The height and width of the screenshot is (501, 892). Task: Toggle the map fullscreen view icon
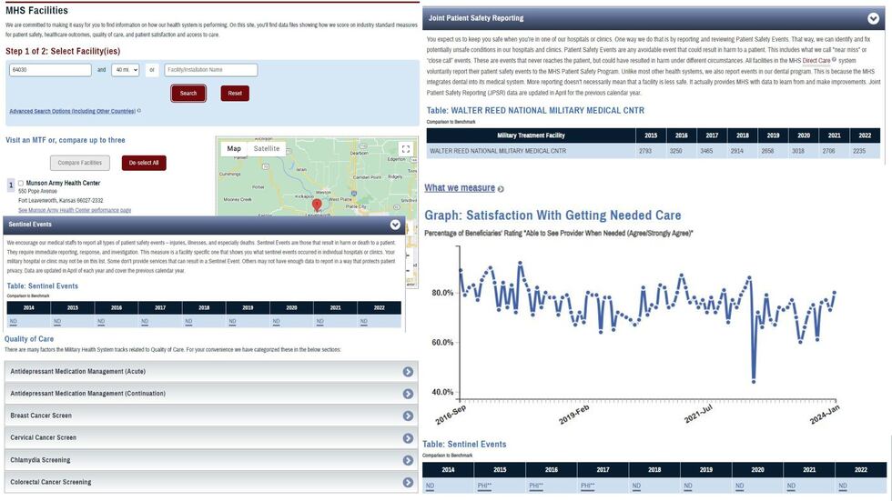(x=406, y=149)
